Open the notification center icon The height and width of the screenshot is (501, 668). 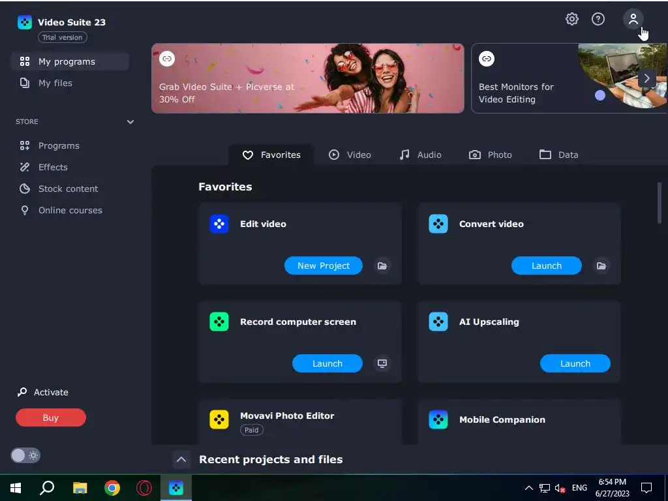[646, 488]
